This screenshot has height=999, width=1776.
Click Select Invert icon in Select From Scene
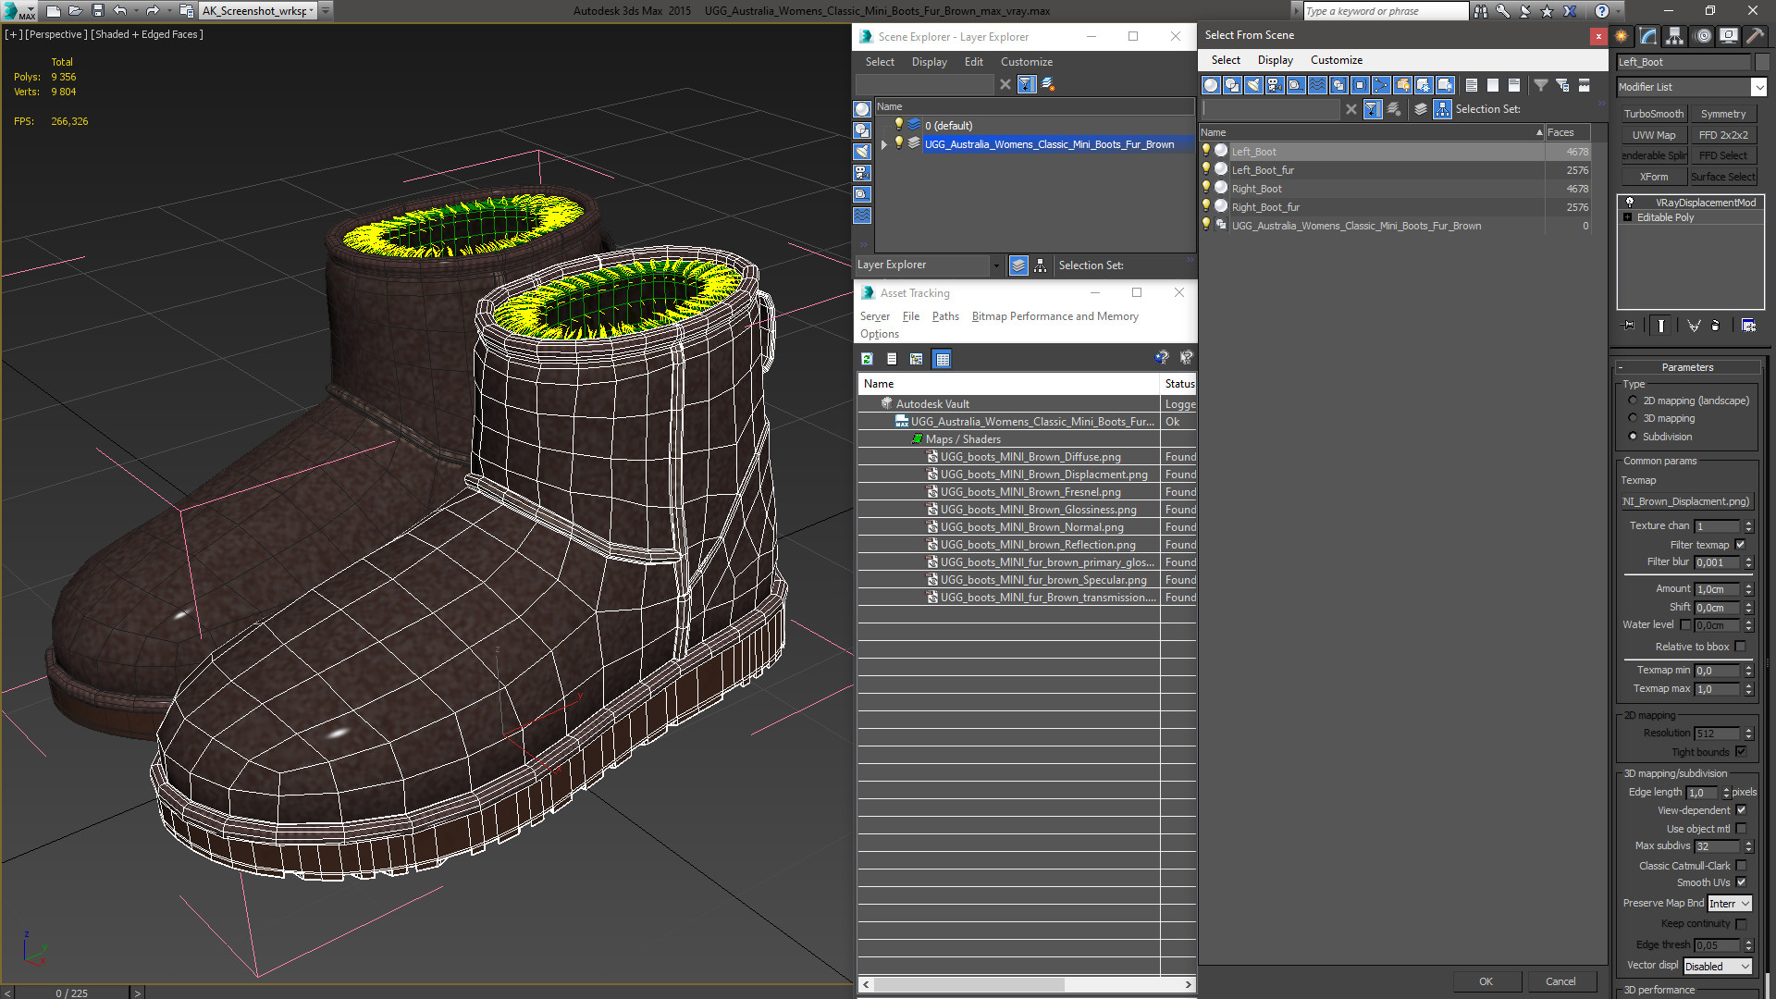pyautogui.click(x=1513, y=85)
